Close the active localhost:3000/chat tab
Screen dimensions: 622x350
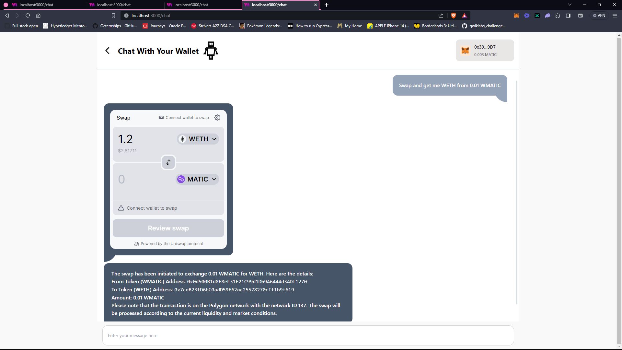(315, 5)
